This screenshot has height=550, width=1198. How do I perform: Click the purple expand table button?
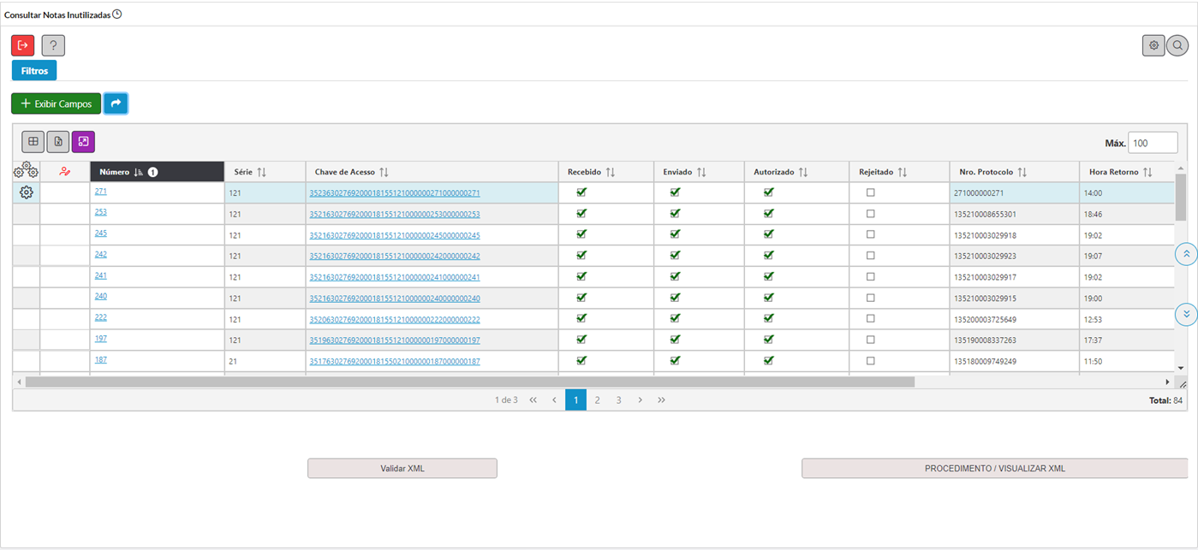83,141
